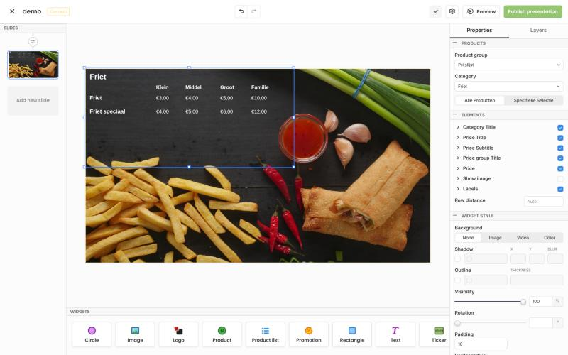Uncheck Price Title checkbox
The image size is (568, 355).
pyautogui.click(x=560, y=138)
